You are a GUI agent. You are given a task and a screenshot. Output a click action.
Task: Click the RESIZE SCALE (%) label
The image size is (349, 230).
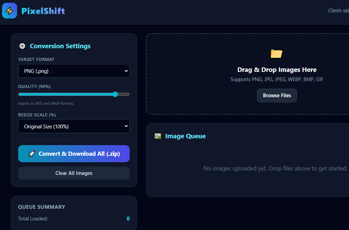[37, 115]
